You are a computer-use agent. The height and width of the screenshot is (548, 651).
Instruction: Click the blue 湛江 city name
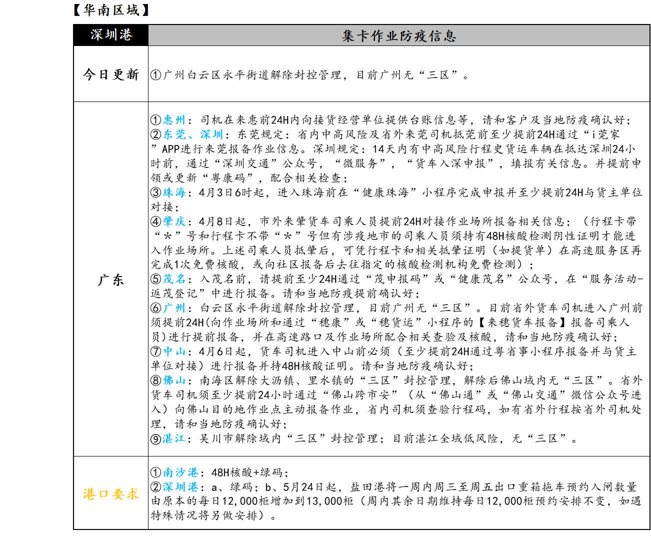point(174,438)
